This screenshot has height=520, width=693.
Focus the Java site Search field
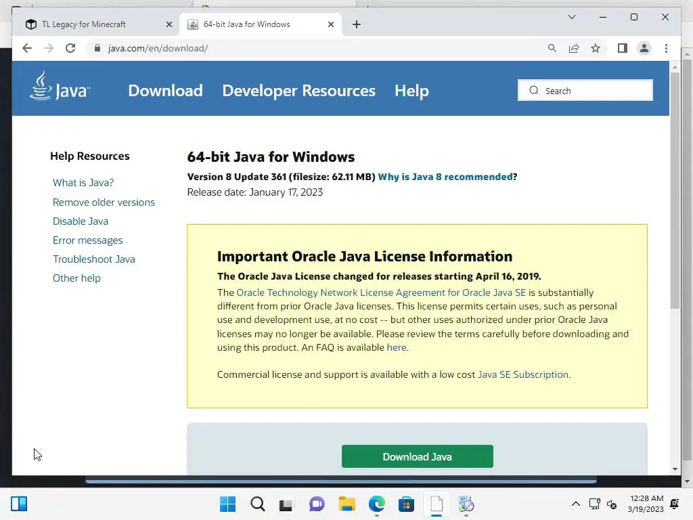[x=585, y=90]
